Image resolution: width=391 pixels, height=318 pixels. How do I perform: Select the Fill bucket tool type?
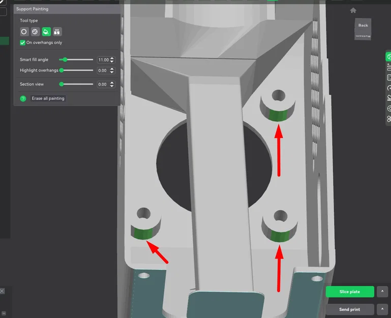(46, 32)
